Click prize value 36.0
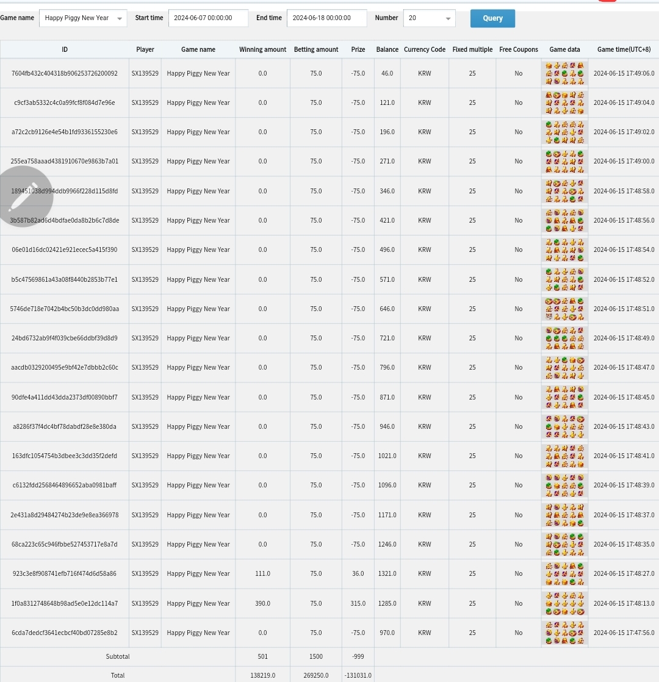Screen dimensions: 659x682 [358, 573]
